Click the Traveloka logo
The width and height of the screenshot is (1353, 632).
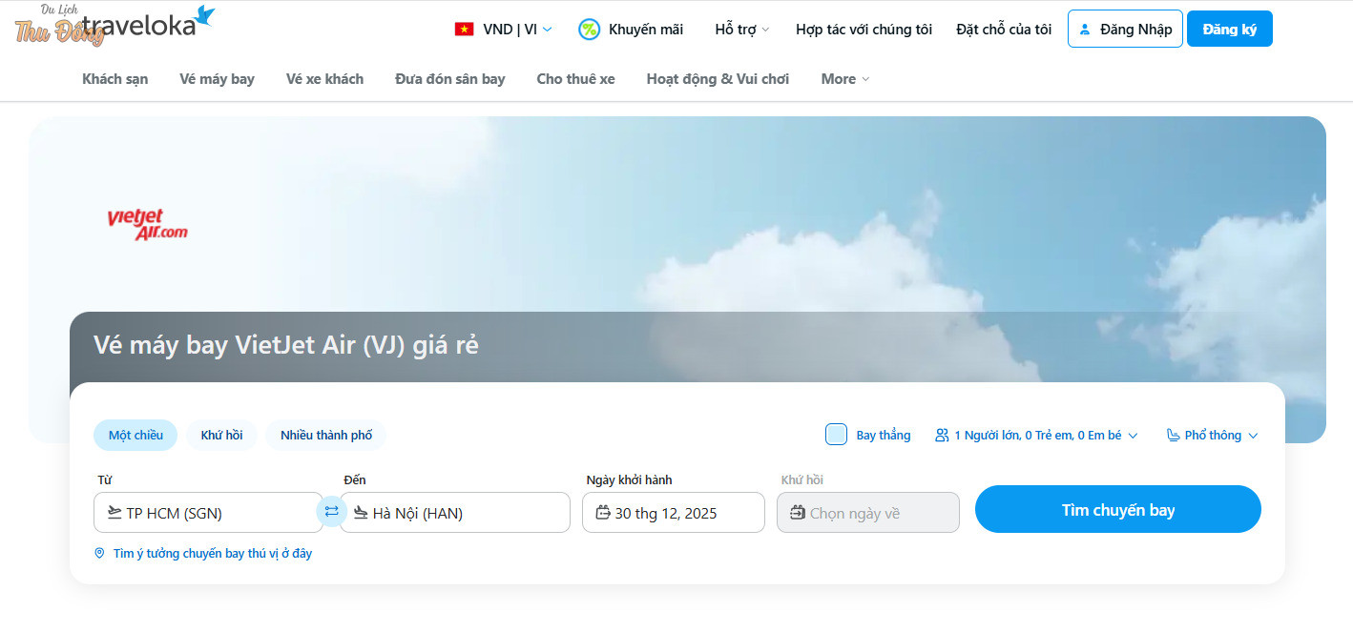click(148, 22)
